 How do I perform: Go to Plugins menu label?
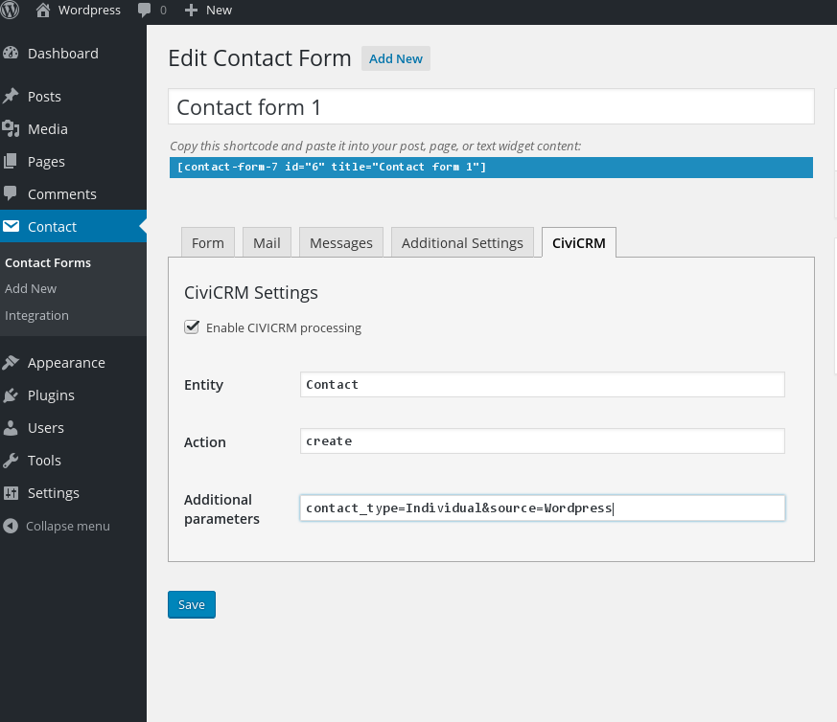click(51, 395)
